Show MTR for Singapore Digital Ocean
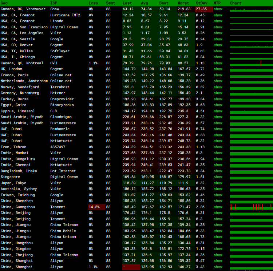The width and height of the screenshot is (273, 271). [x=218, y=177]
